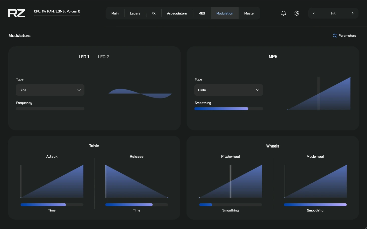Click the Release envelope curve graph
Screen dimensions: 367x229
[137, 181]
